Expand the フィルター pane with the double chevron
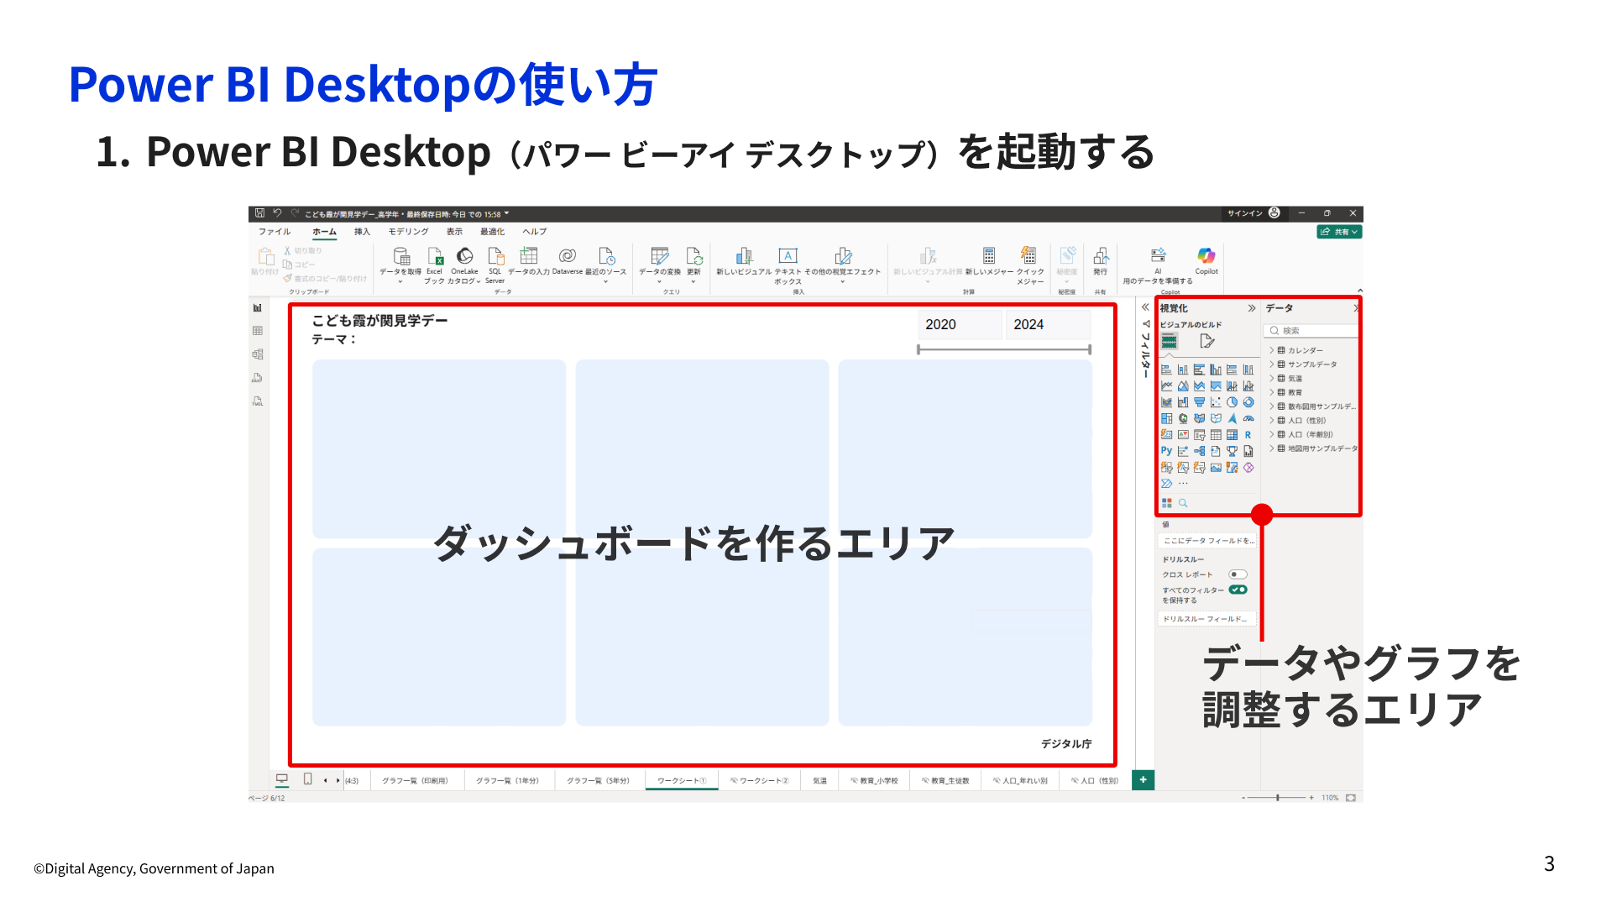 pyautogui.click(x=1145, y=307)
